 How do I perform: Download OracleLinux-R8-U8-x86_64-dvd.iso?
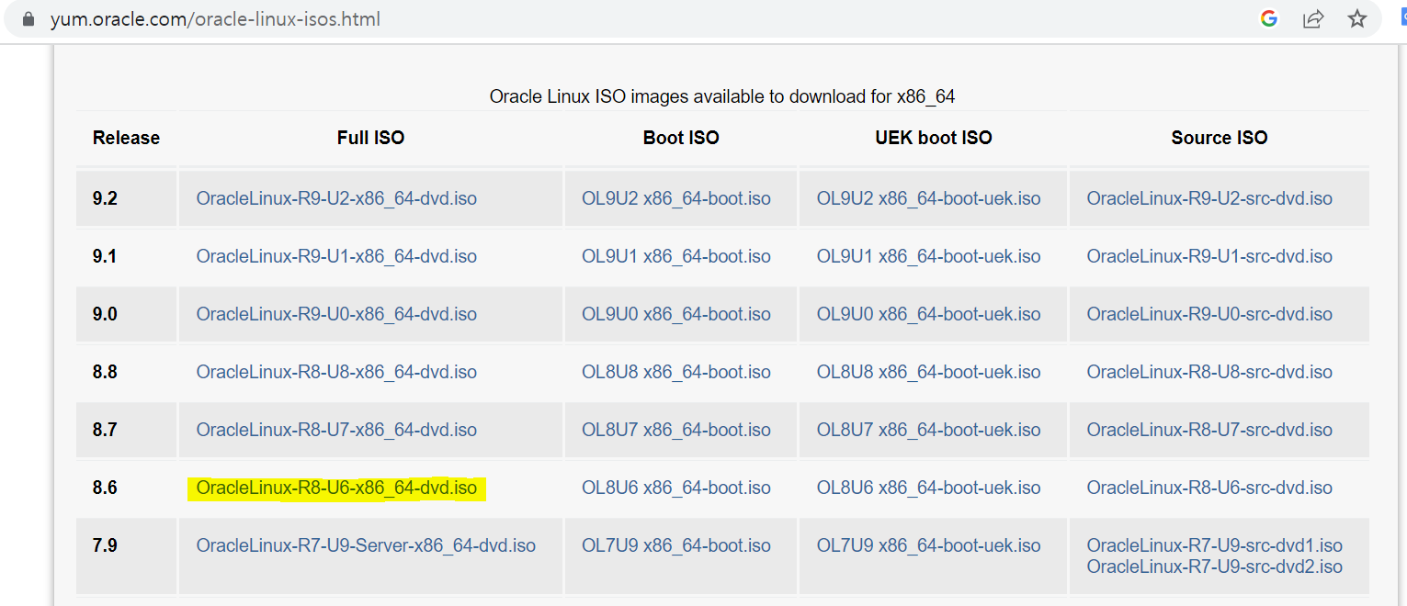(x=336, y=372)
